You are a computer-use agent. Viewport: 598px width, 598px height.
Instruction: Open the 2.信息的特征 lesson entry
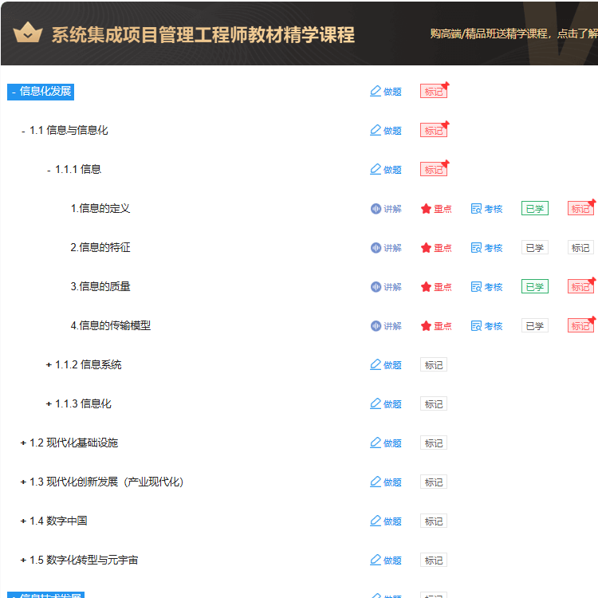[100, 248]
